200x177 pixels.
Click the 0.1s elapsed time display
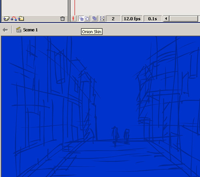point(152,19)
